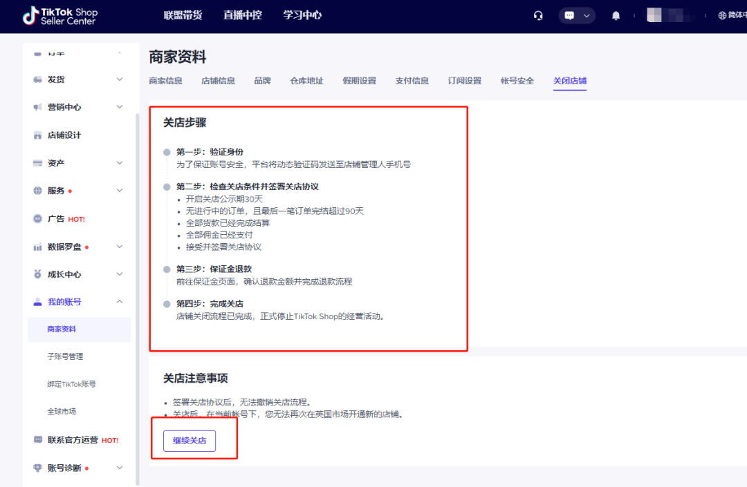Select 全球市场 under 我的账号
Screen dimensions: 747x487
pyautogui.click(x=62, y=412)
